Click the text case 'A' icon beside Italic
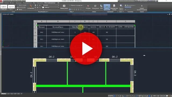 pos(40,5)
